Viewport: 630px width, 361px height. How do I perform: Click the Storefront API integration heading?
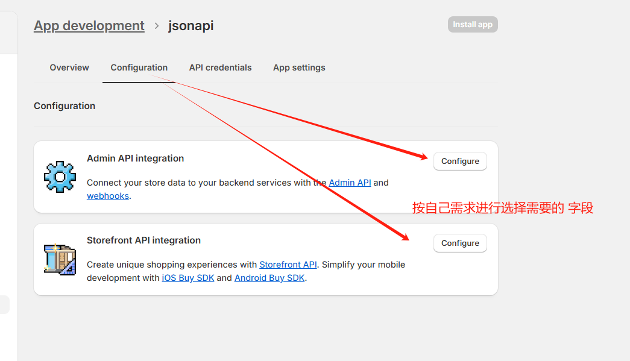tap(143, 240)
